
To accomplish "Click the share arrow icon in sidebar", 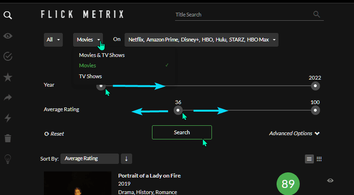I will [x=8, y=97].
